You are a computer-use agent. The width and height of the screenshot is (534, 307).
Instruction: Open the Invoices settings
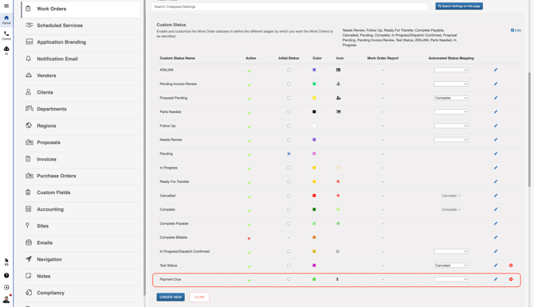click(80, 159)
